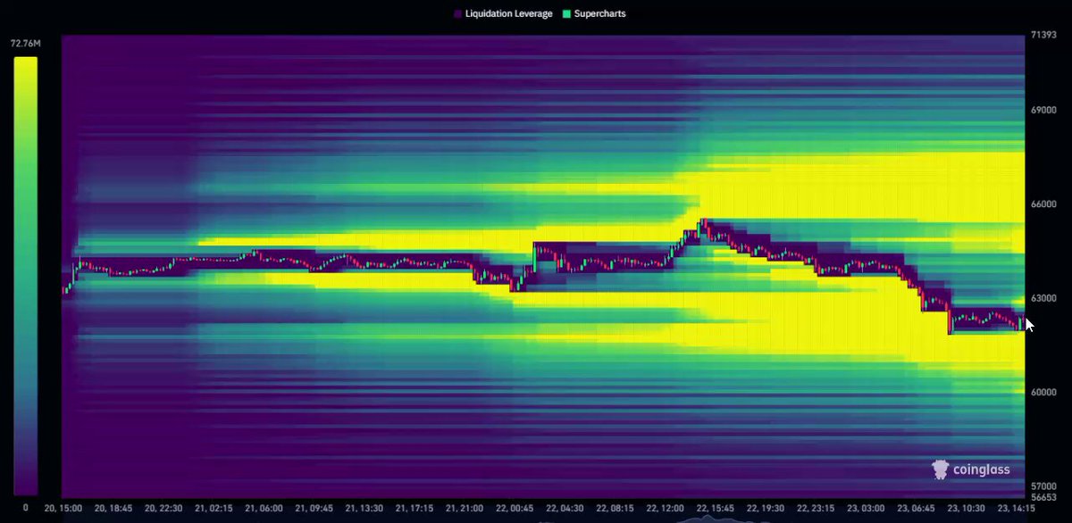Click the 72.76M maximum label on color scale

coord(23,43)
